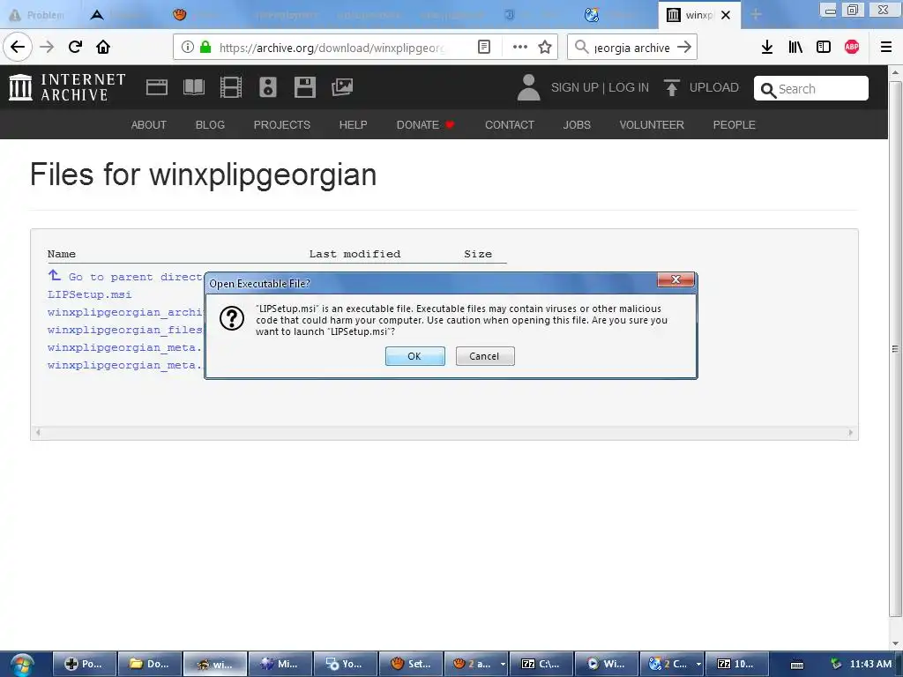Go back to the previous page
Image resolution: width=903 pixels, height=677 pixels.
[x=18, y=47]
